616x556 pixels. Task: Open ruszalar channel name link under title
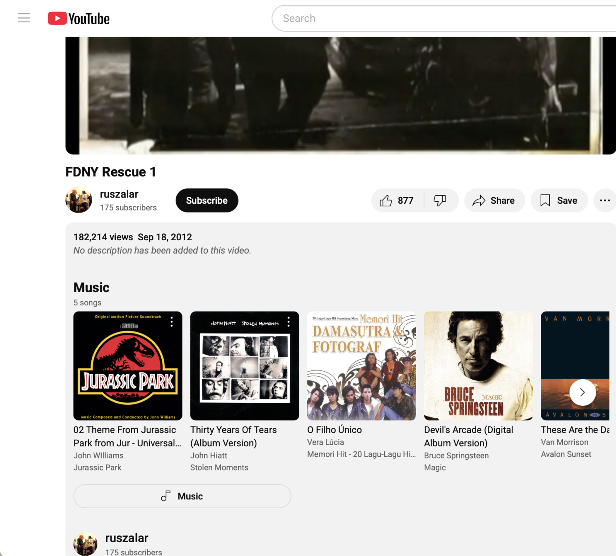[119, 194]
